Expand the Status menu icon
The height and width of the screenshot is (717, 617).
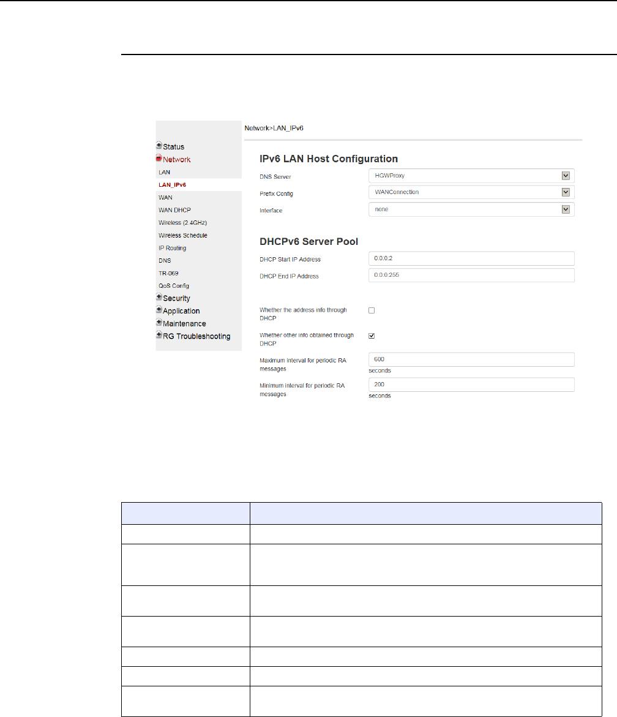159,145
